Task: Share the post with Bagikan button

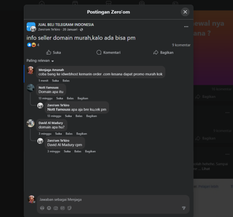Action: (x=163, y=53)
